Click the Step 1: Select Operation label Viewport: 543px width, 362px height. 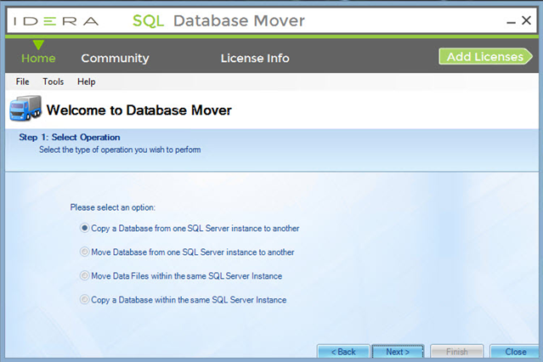[70, 137]
